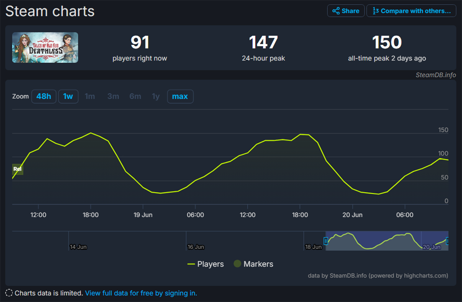Toggle the Markers series in legend
This screenshot has width=462, height=302.
click(x=253, y=264)
